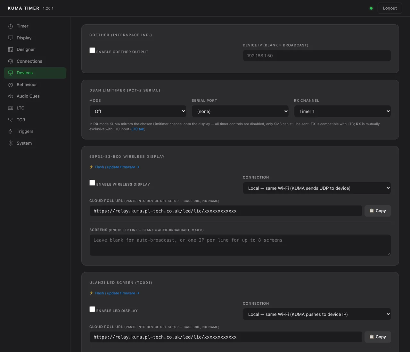Screen dimensions: 410x352
Task: Click into the Screens IP list textarea
Action: (x=240, y=245)
